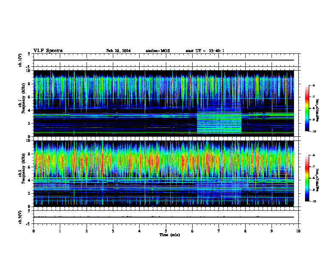Click the "ch.3(V)" waveform axis label
Viewport: 336px width, 259px height.
[20, 218]
